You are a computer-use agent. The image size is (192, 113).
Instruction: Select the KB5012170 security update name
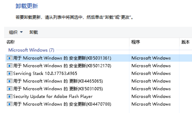62,66
